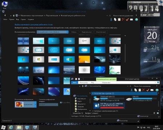Open Explorer ribbon help question mark icon
The width and height of the screenshot is (163, 130).
158,82
